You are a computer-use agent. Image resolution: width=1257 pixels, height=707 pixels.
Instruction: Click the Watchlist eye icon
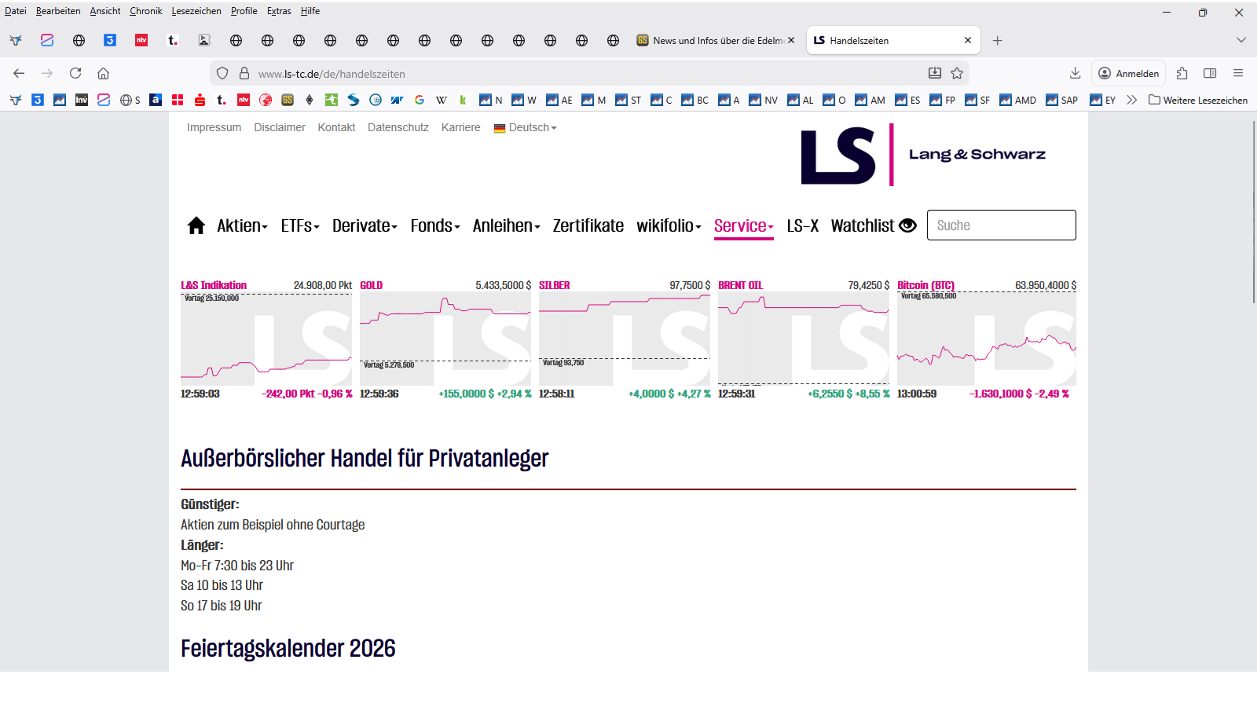[x=907, y=225]
